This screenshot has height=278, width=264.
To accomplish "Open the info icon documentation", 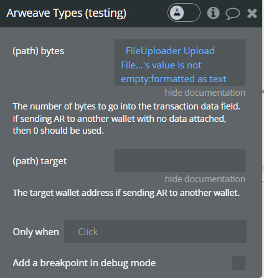I will click(213, 13).
